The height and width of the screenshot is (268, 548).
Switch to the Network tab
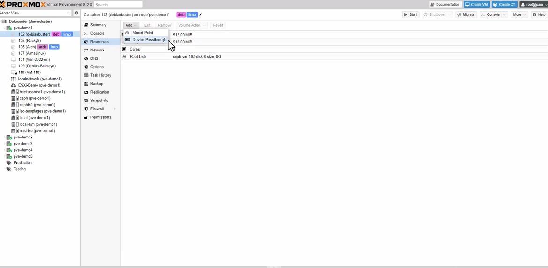(101, 50)
